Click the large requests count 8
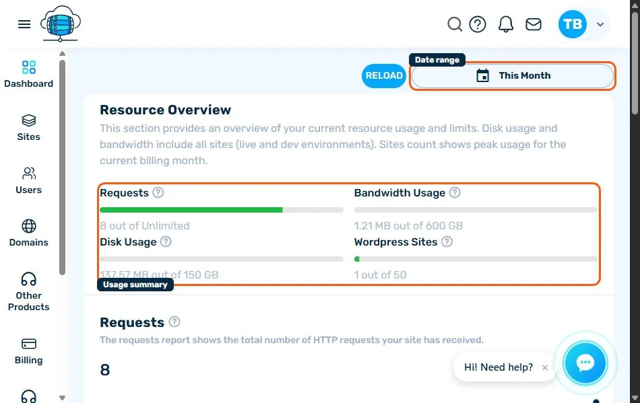640x403 pixels. [105, 370]
